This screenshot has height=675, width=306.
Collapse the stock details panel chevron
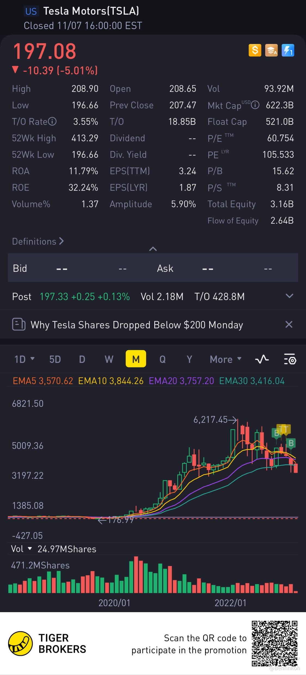153,249
